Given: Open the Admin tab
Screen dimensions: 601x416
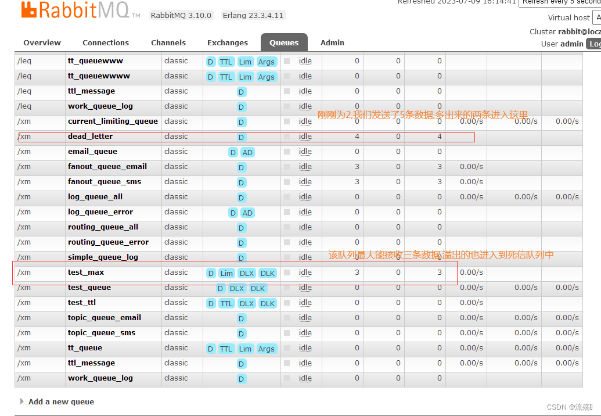Looking at the screenshot, I should [x=332, y=42].
